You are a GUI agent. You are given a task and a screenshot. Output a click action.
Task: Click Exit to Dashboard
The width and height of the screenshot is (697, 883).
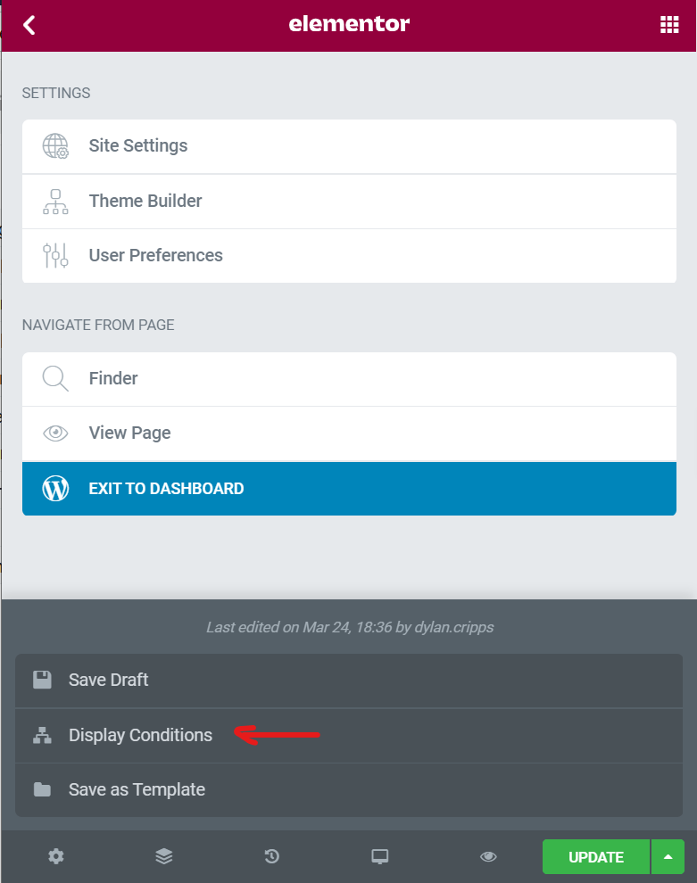[349, 489]
